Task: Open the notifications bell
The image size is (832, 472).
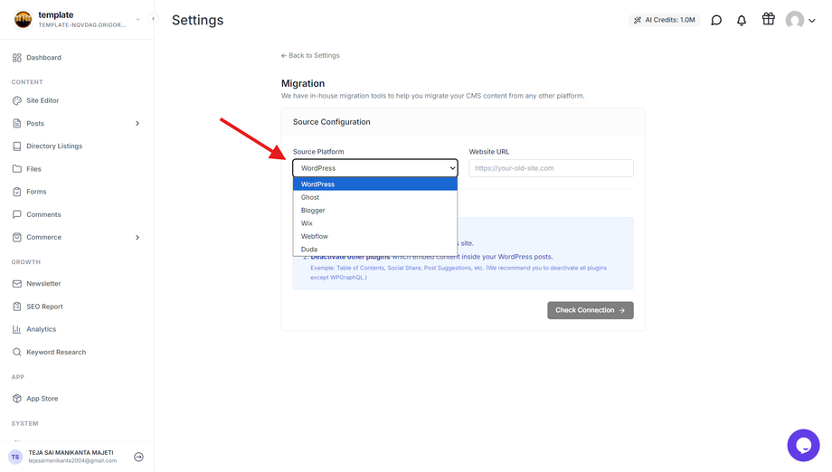Action: 742,20
